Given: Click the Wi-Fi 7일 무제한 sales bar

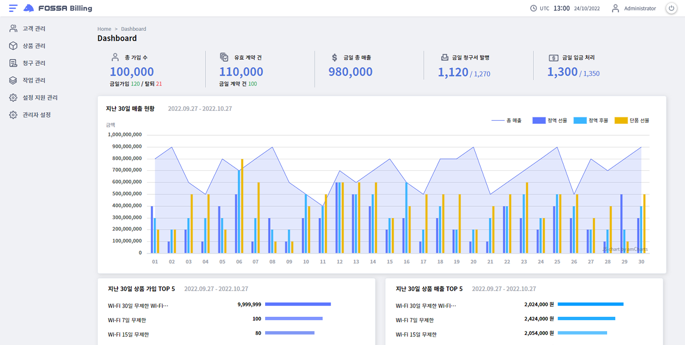Looking at the screenshot, I should tap(586, 319).
